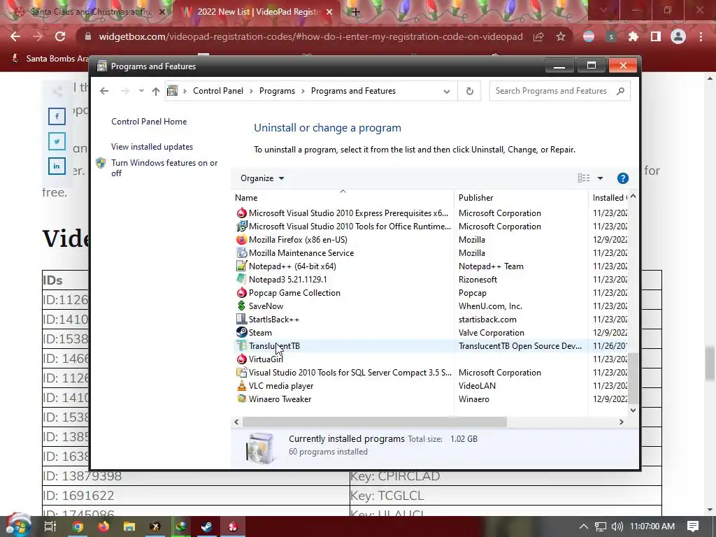
Task: Click the volume speaker tray icon
Action: tap(617, 527)
